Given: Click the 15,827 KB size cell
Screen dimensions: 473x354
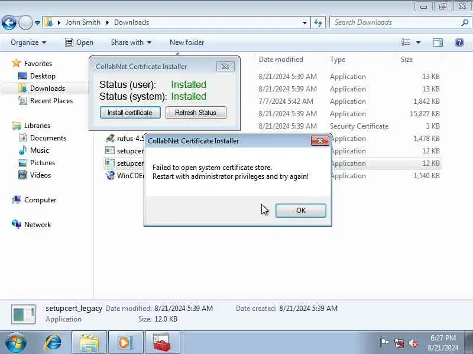Looking at the screenshot, I should pyautogui.click(x=425, y=114).
